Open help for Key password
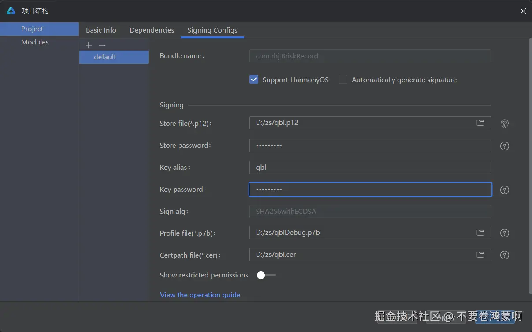Image resolution: width=532 pixels, height=332 pixels. click(x=505, y=190)
